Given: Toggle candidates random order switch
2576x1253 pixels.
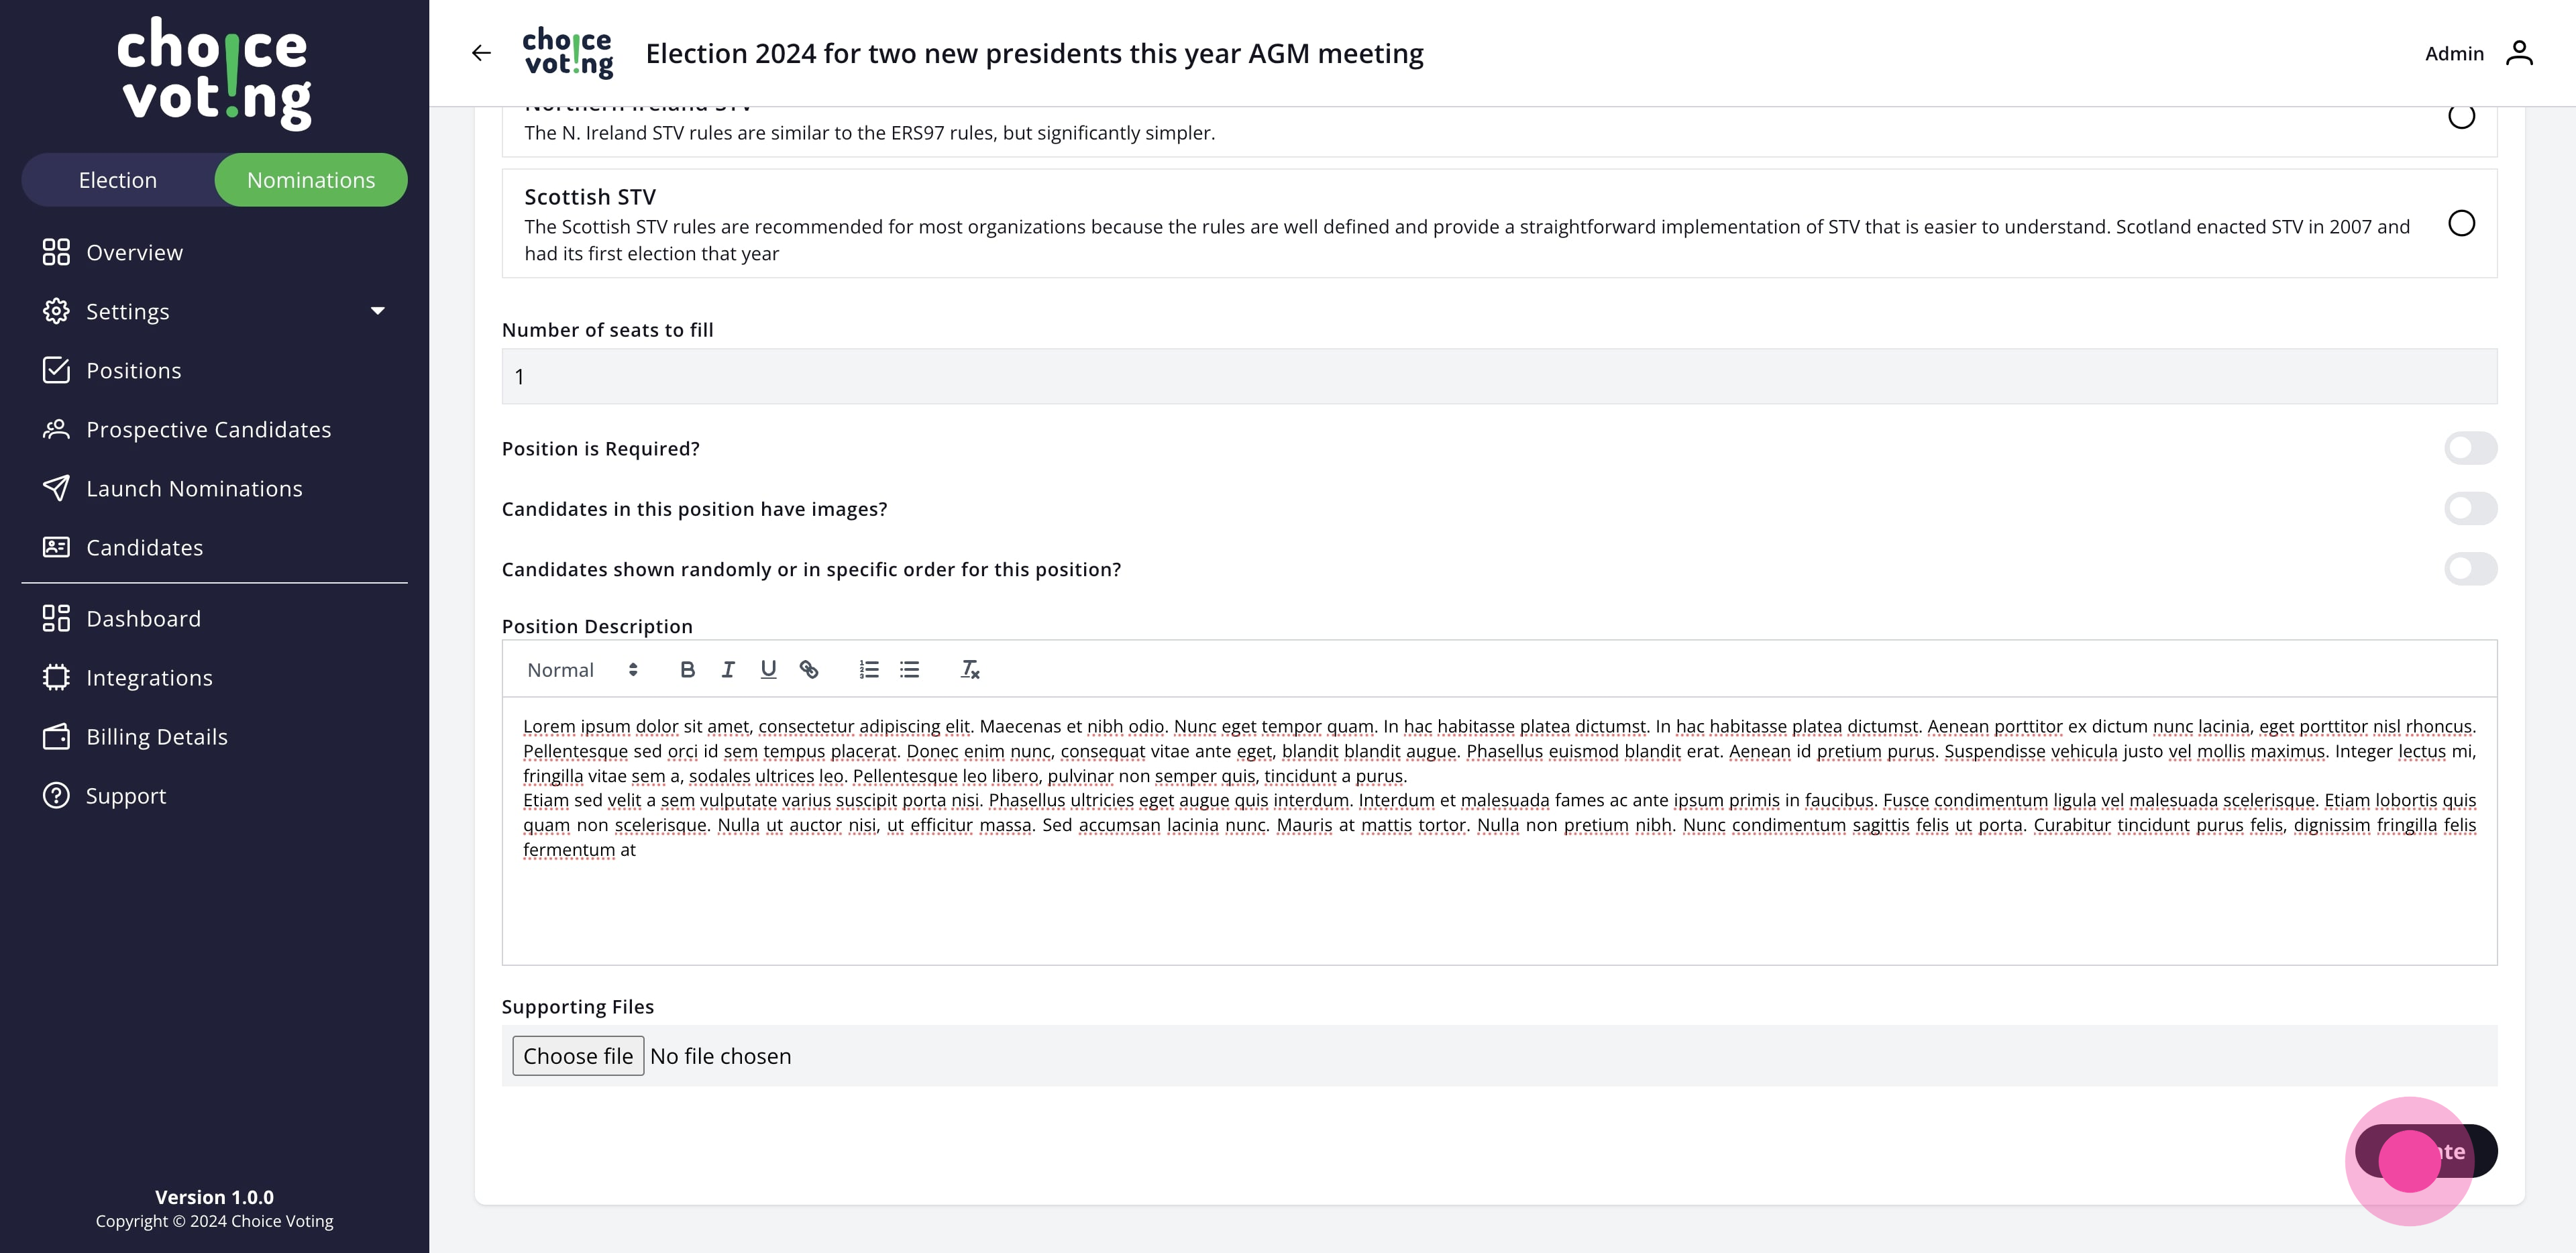Looking at the screenshot, I should pos(2470,569).
